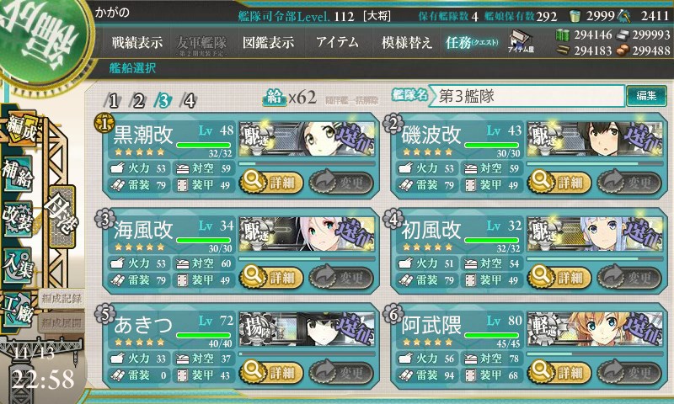
Task: Open the 任務 (Quest) menu
Action: [x=472, y=42]
